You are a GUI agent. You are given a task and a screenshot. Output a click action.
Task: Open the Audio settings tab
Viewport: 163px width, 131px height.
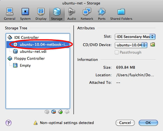coord(71,14)
